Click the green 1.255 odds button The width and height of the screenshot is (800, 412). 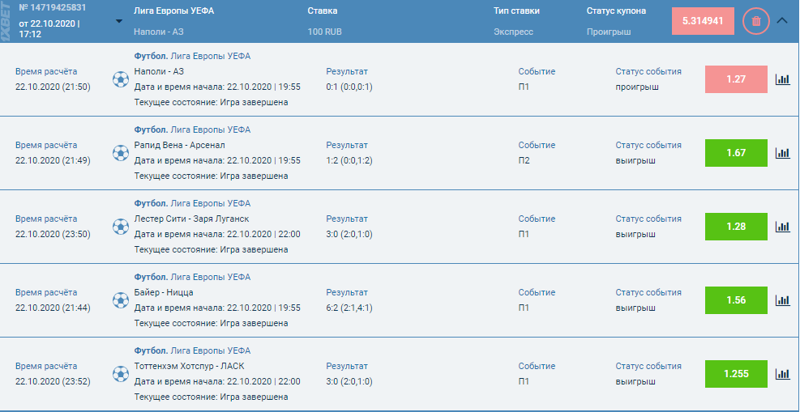(736, 374)
